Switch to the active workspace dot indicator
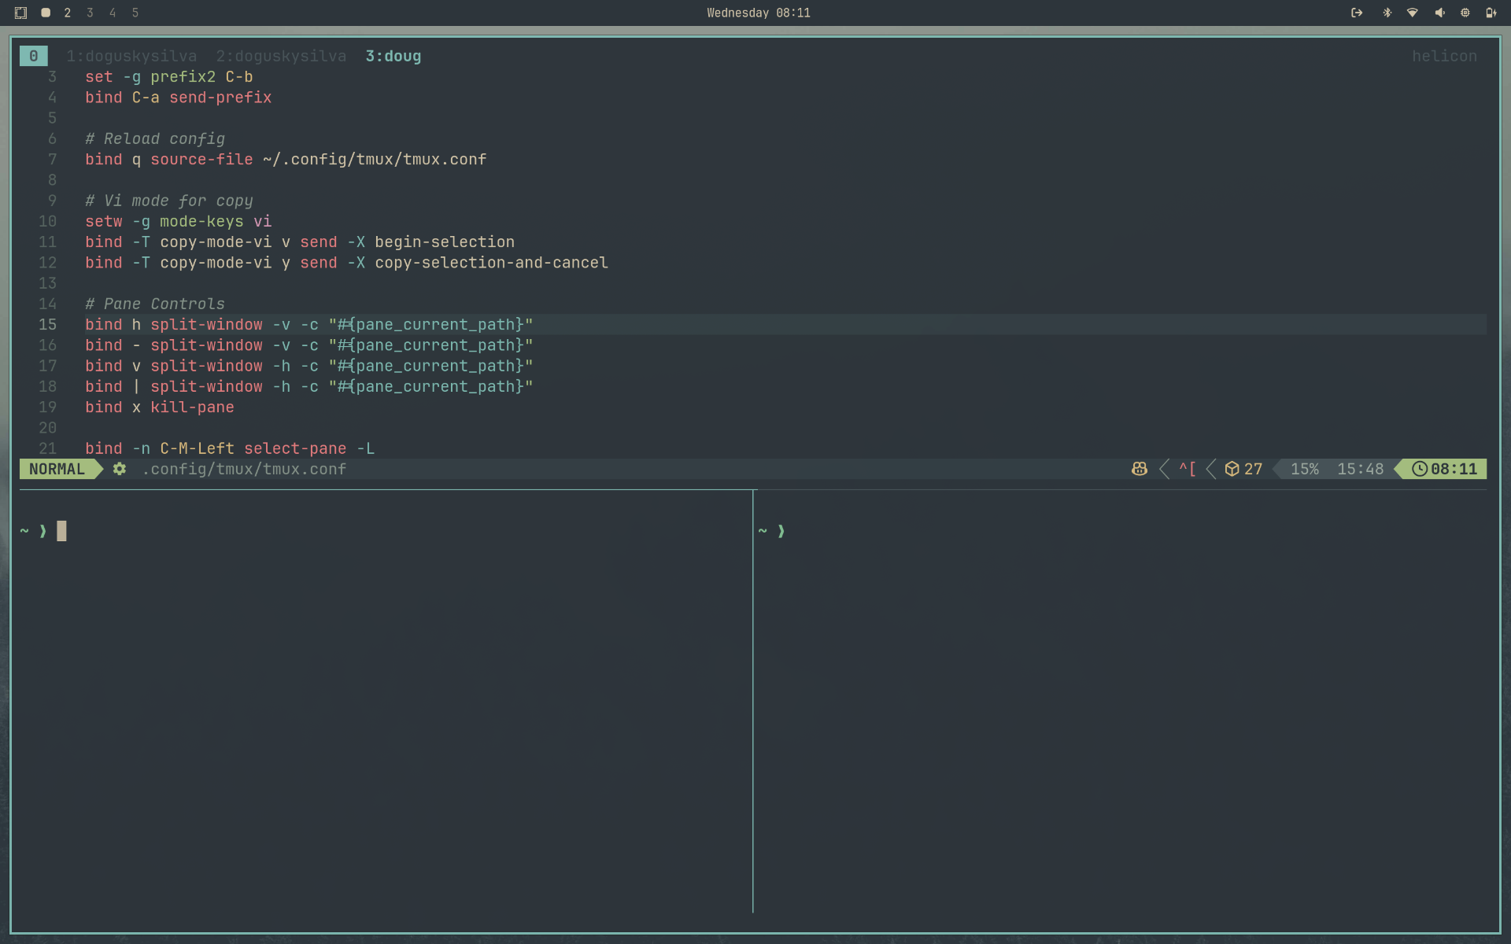 coord(46,13)
